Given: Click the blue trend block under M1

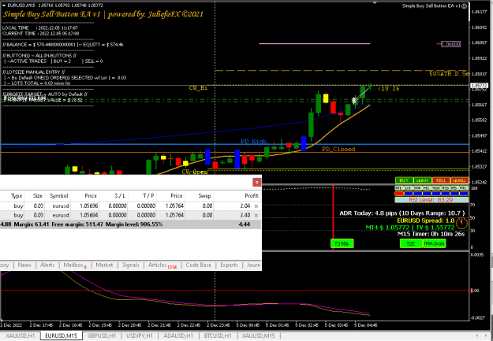Looking at the screenshot, I should pos(464,194).
